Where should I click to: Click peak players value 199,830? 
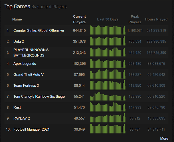(135, 97)
